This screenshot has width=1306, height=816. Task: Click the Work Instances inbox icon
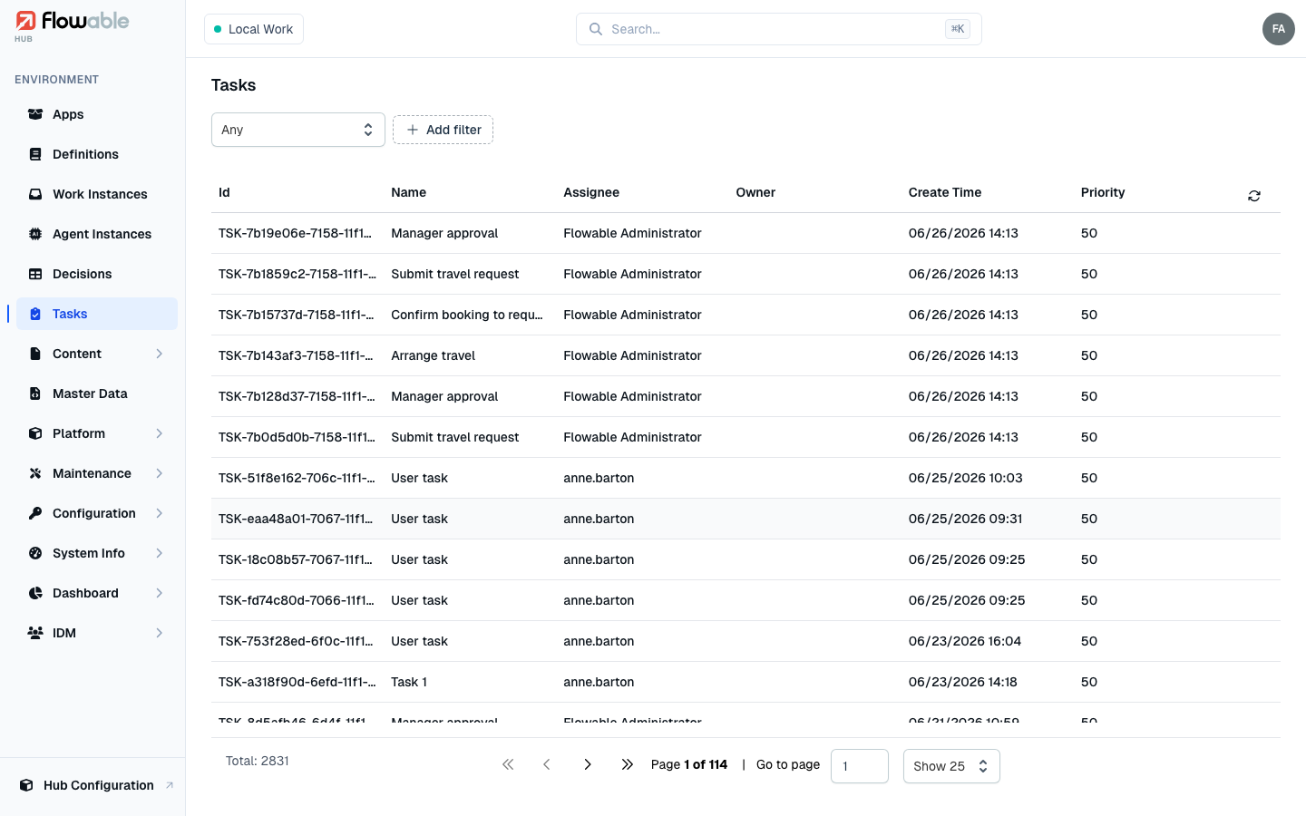(x=35, y=194)
